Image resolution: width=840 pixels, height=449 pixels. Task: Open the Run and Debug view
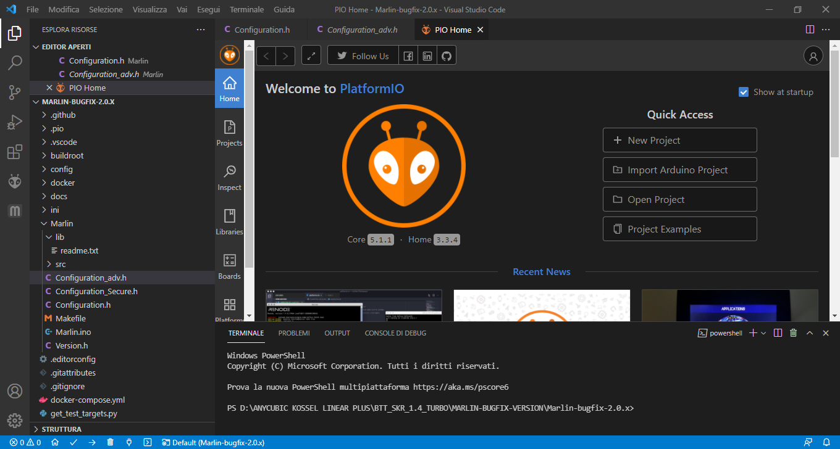coord(15,122)
